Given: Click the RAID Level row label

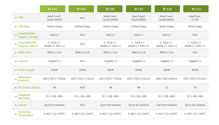Looking at the screenshot, I should [24, 52].
